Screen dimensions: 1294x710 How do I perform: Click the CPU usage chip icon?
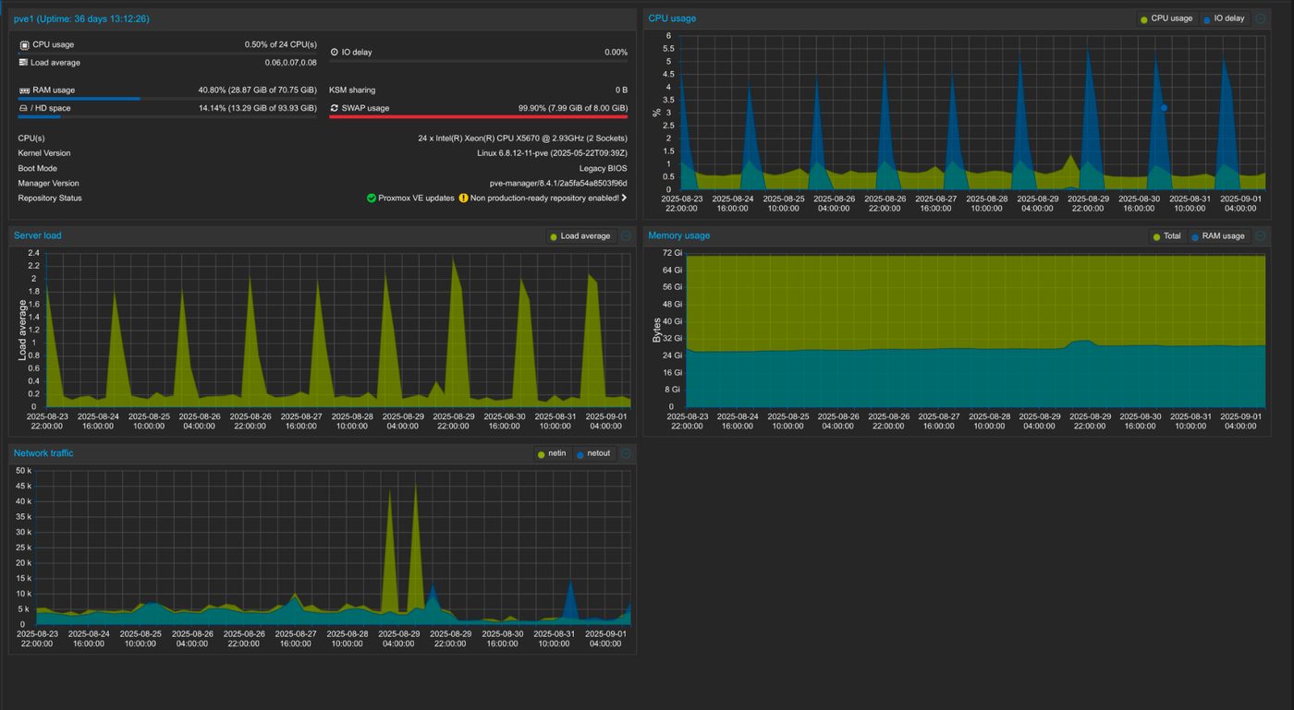coord(24,44)
